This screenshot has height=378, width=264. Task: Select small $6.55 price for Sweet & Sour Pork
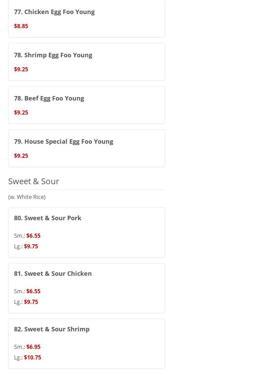[x=33, y=236]
